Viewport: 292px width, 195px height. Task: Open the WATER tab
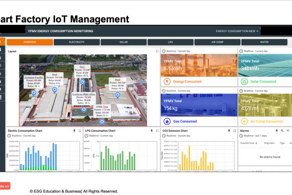263,42
